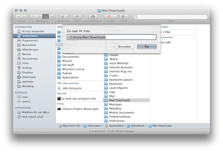
Task: Select iMovie folder in Library column
Action: coord(126,59)
